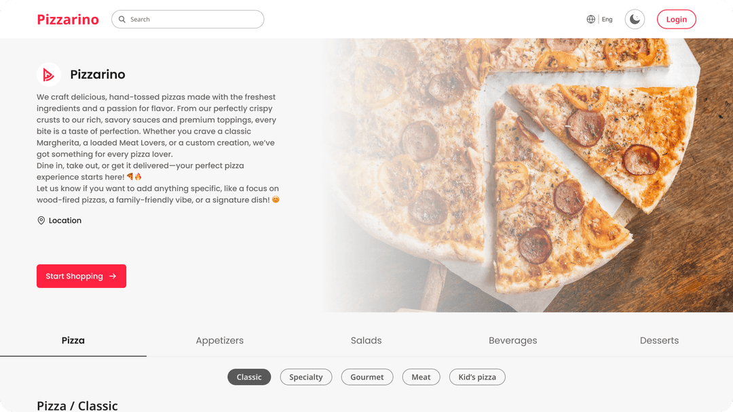The height and width of the screenshot is (412, 733).
Task: Select the Classic filter chip
Action: point(249,377)
